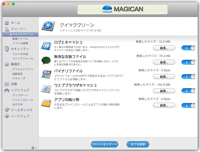Viewport: 200px width, 152px height.
Task: Click the Security shield icon in sidebar
Action: 7,49
